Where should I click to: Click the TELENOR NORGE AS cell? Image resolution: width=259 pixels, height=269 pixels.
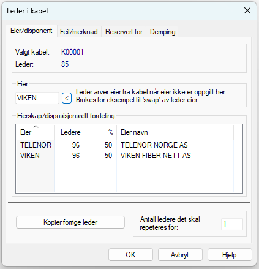tap(154, 145)
